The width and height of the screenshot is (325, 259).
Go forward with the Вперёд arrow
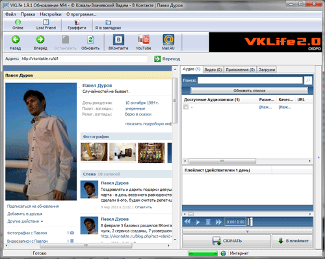coord(40,40)
